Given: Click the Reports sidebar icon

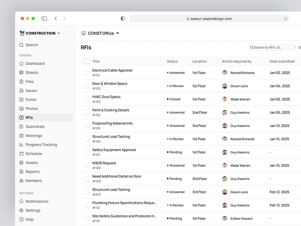Looking at the screenshot, I should (21, 172).
